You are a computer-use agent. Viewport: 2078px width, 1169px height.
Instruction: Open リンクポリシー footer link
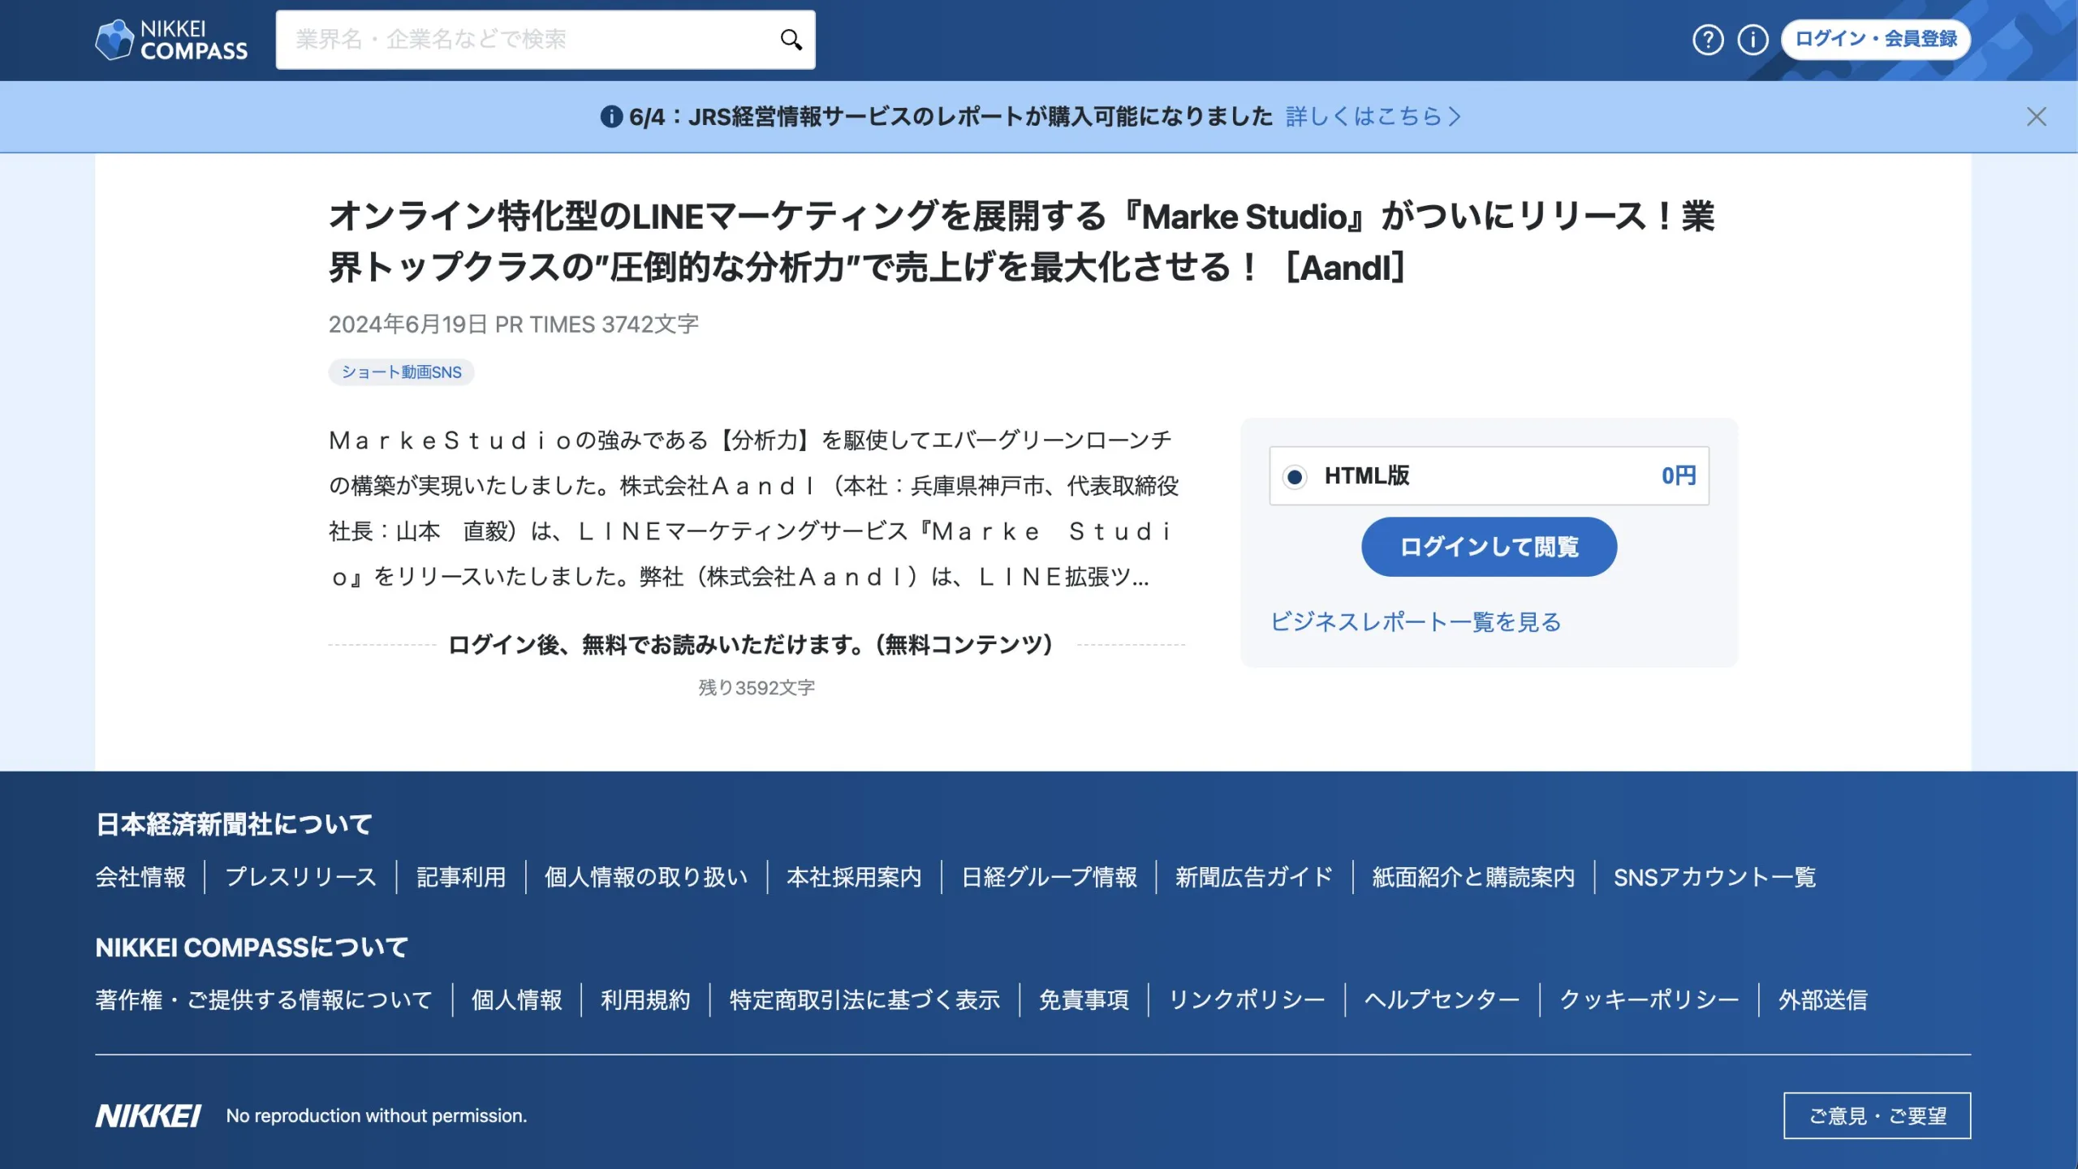pos(1246,999)
